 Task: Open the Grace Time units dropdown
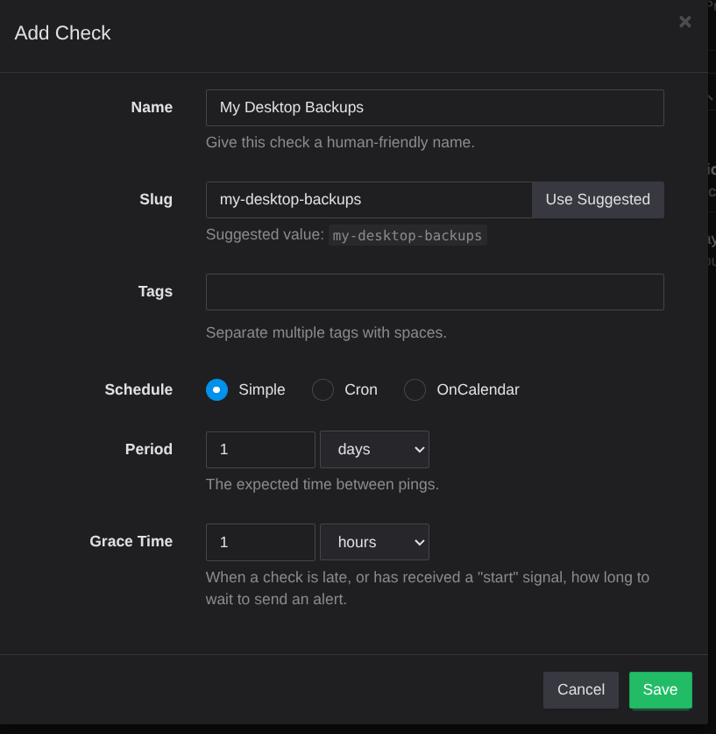[374, 542]
